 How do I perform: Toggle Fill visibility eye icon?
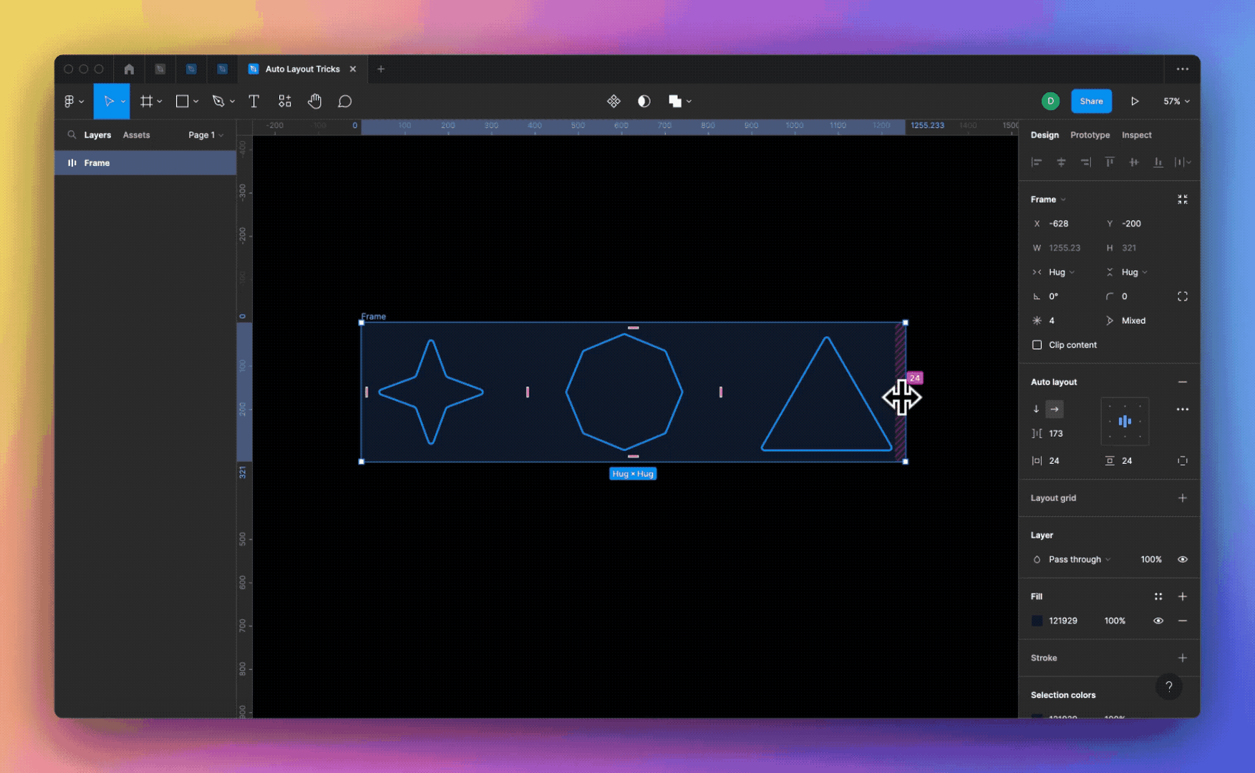tap(1158, 621)
